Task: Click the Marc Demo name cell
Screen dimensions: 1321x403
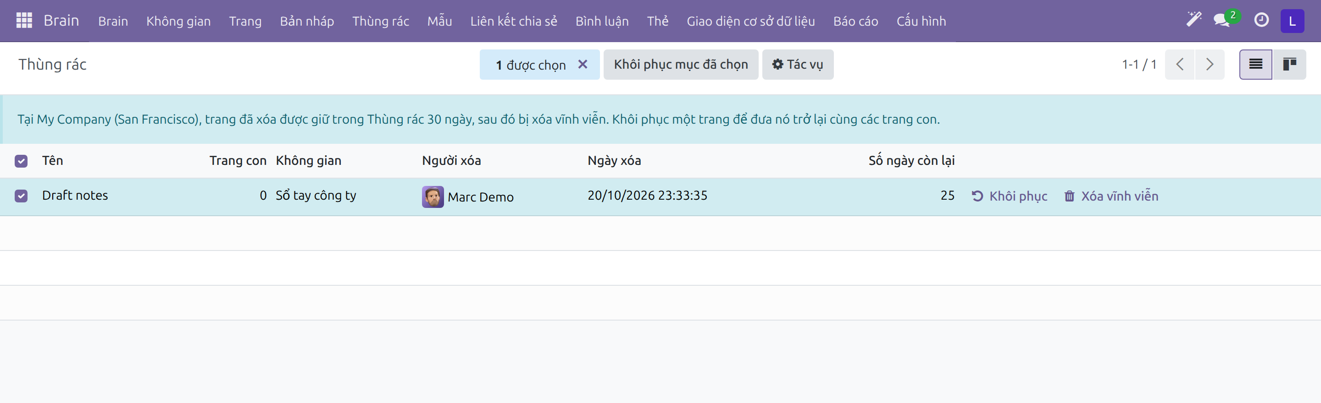Action: click(481, 197)
